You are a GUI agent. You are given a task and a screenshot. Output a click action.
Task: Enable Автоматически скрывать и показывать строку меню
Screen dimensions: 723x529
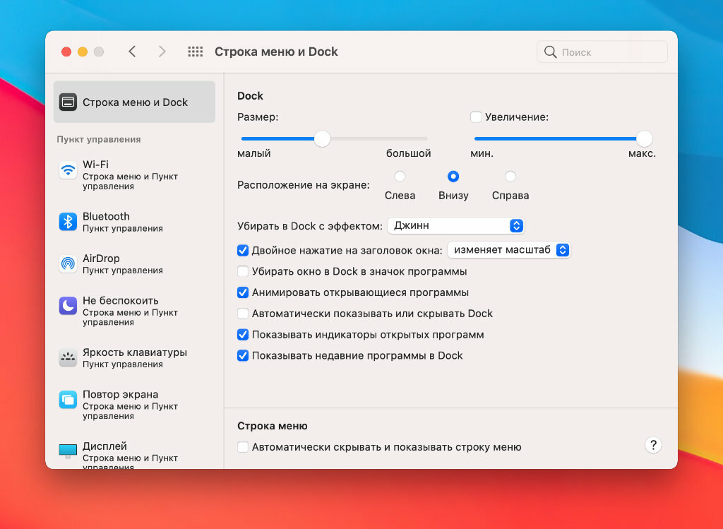(x=243, y=447)
